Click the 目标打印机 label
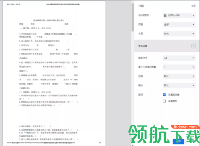Image resolution: width=200 pixels, height=146 pixels. (x=144, y=15)
